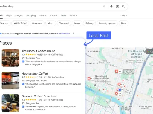
Task: Start voice search with microphone icon
Action: tap(111, 6)
